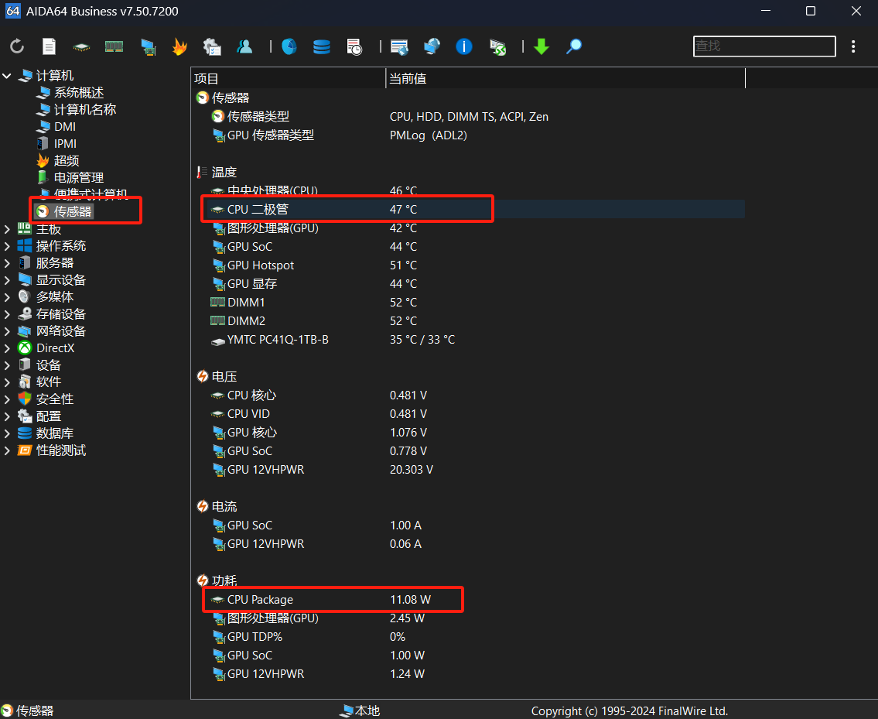This screenshot has height=719, width=878.
Task: Collapse the 计算机 tree node
Action: [7, 76]
